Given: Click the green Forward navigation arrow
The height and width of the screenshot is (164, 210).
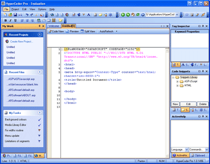Looking at the screenshot, I should click(x=128, y=15).
